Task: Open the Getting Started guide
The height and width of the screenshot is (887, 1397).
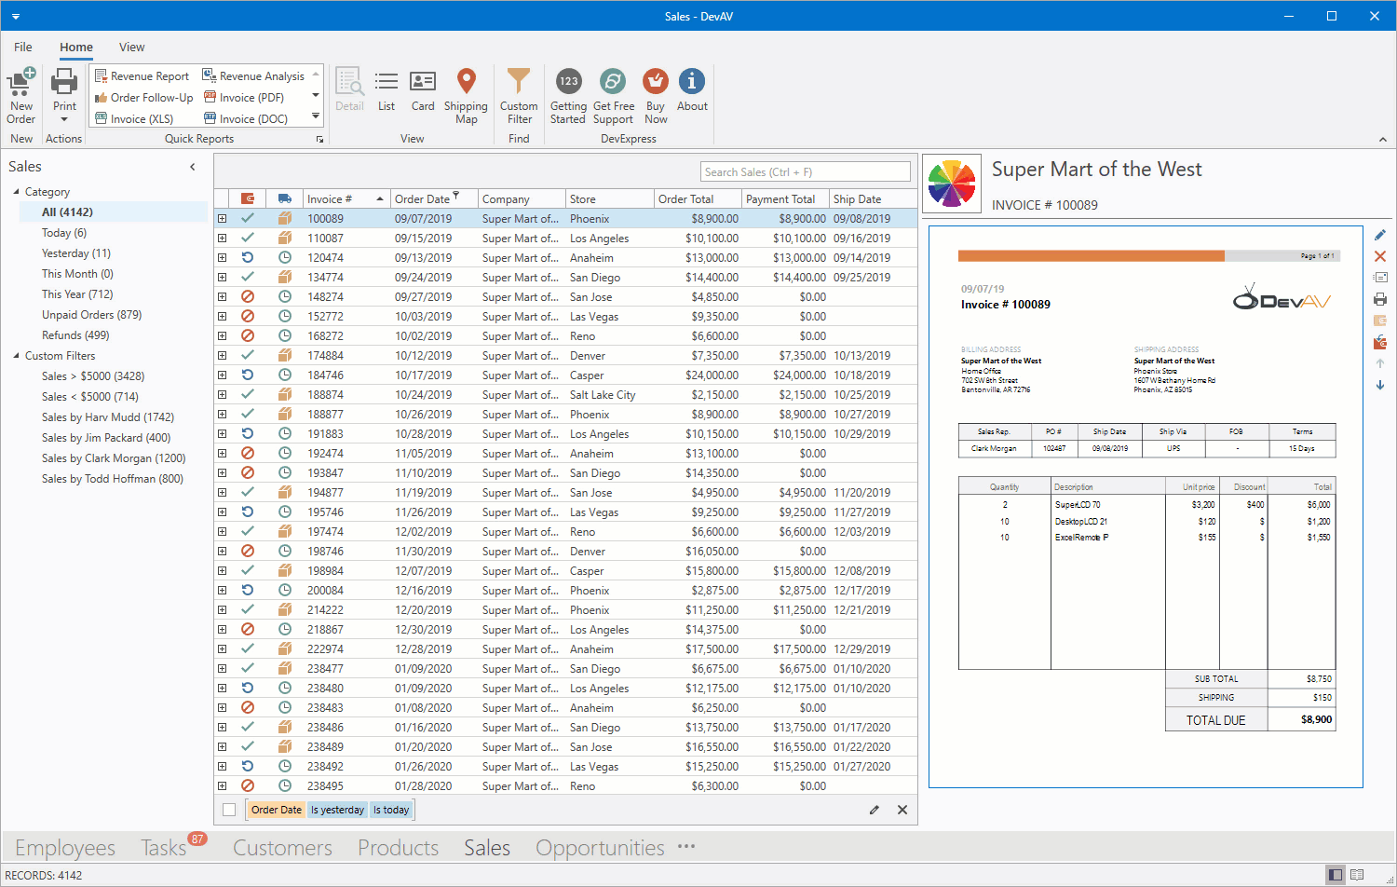Action: click(568, 84)
